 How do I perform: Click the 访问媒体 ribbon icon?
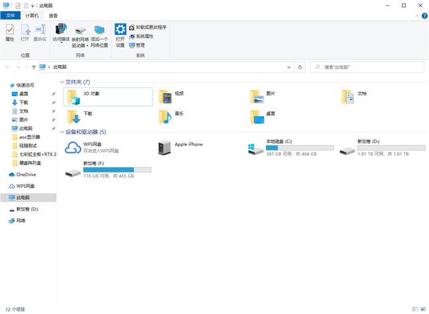[61, 33]
